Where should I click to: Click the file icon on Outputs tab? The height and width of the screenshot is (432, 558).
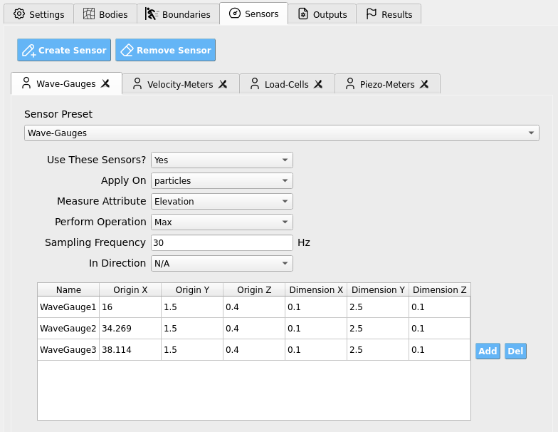(x=303, y=14)
